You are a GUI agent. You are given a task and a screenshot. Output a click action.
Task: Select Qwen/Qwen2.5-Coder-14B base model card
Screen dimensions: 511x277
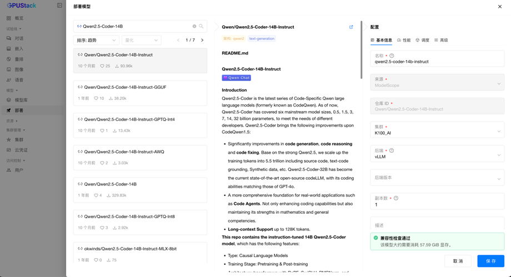[x=140, y=190]
